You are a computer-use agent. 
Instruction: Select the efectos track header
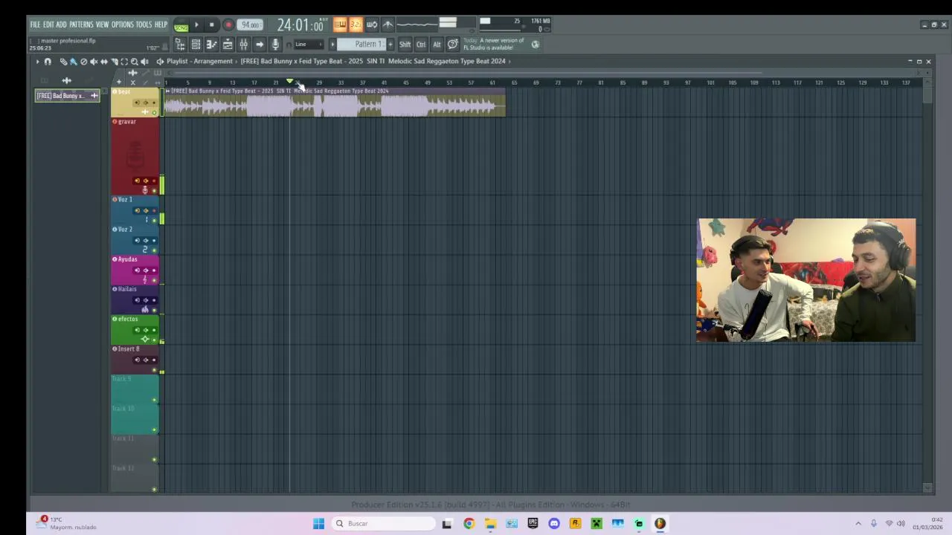click(x=135, y=329)
